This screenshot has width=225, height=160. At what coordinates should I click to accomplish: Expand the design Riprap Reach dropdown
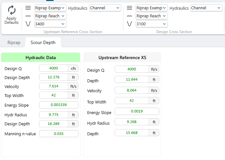pyautogui.click(x=151, y=16)
